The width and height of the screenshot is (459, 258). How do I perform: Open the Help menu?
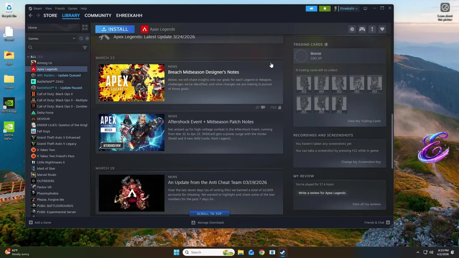(84, 8)
